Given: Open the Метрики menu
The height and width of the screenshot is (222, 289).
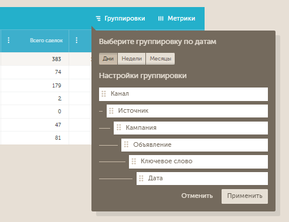Looking at the screenshot, I should click(176, 18).
